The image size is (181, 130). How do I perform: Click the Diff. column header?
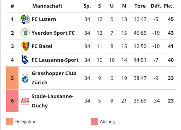[x=156, y=6]
